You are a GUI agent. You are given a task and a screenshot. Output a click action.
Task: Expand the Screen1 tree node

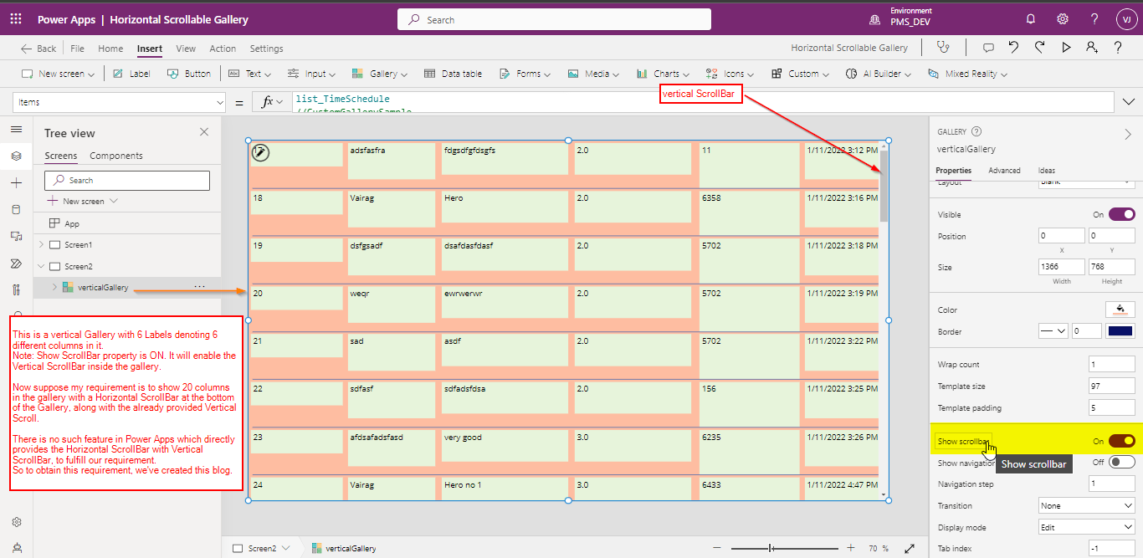click(x=41, y=244)
